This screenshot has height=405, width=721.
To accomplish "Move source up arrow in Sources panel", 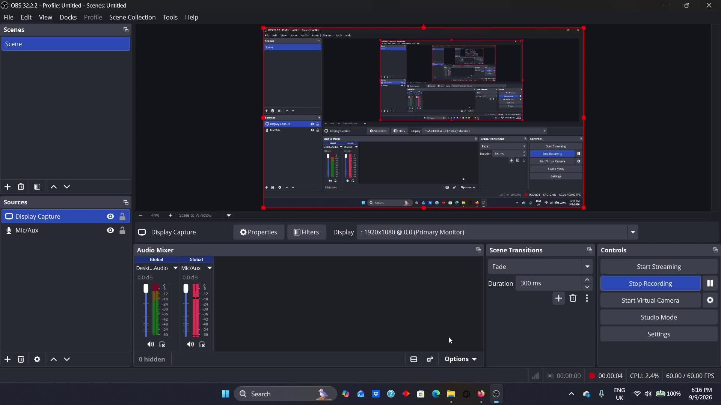I will coord(54,359).
